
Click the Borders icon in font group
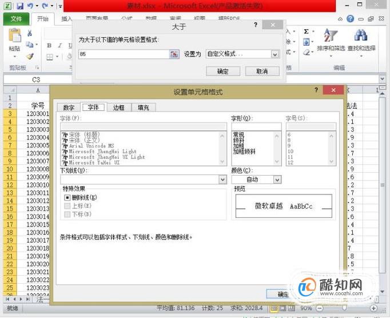pos(50,57)
